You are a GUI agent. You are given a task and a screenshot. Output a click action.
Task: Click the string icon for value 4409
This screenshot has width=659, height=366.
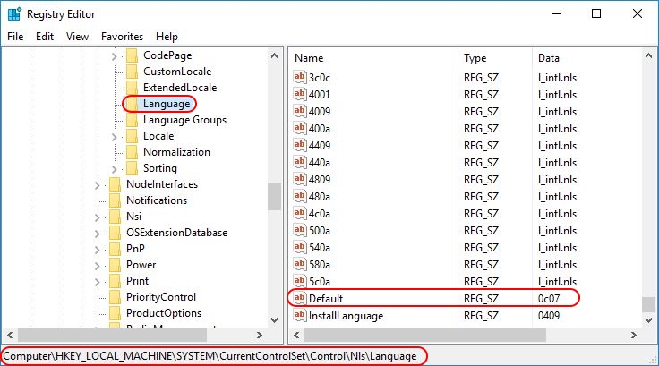300,145
